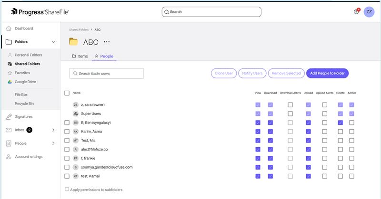The image size is (381, 199).
Task: Click Add People to Folder button
Action: (327, 73)
